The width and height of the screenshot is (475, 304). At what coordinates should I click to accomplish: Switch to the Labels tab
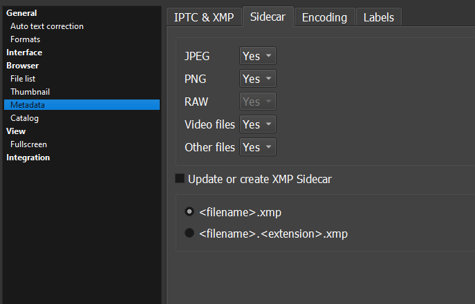click(x=380, y=17)
